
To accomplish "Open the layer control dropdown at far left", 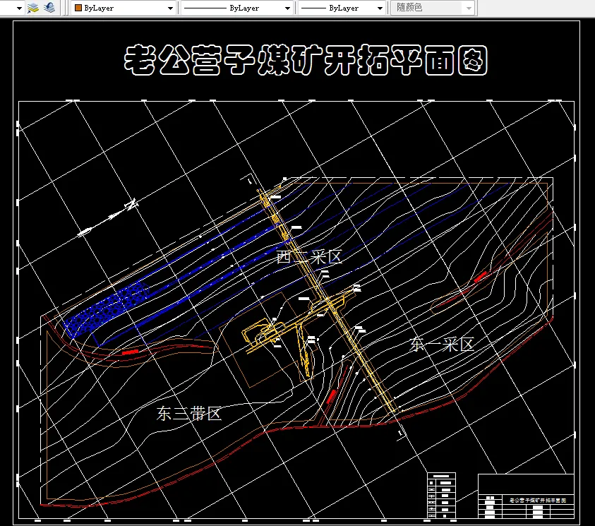I will [19, 8].
